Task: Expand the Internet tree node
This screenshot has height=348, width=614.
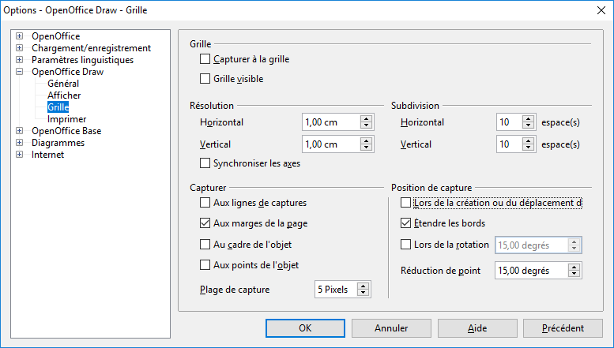Action: (x=19, y=155)
